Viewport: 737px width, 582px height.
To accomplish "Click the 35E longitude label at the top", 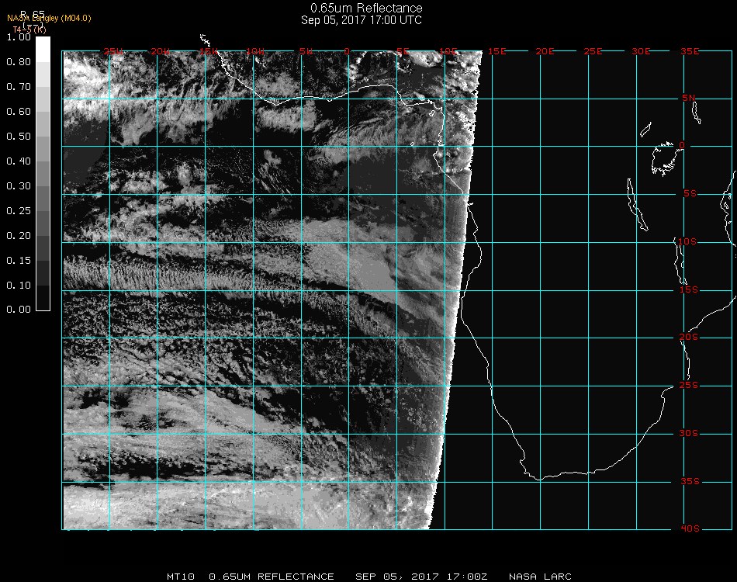I will tap(690, 51).
